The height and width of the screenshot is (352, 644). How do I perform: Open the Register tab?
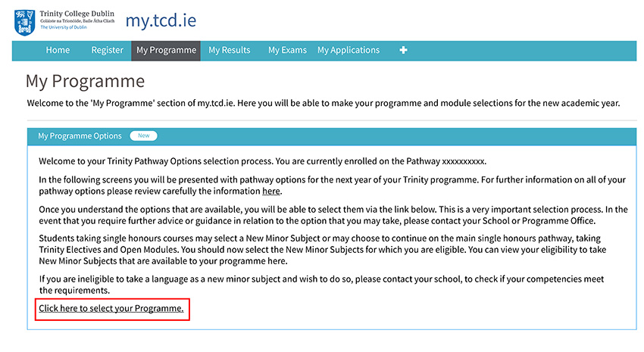click(x=107, y=50)
